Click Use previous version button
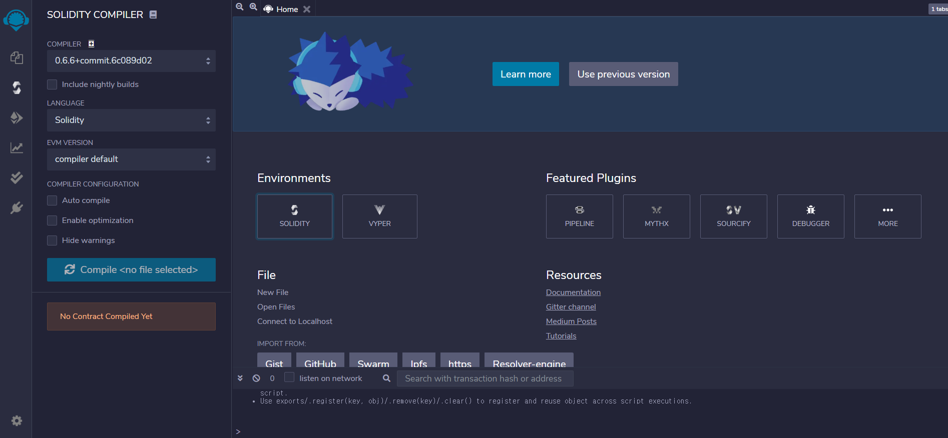Viewport: 948px width, 438px height. [x=624, y=74]
